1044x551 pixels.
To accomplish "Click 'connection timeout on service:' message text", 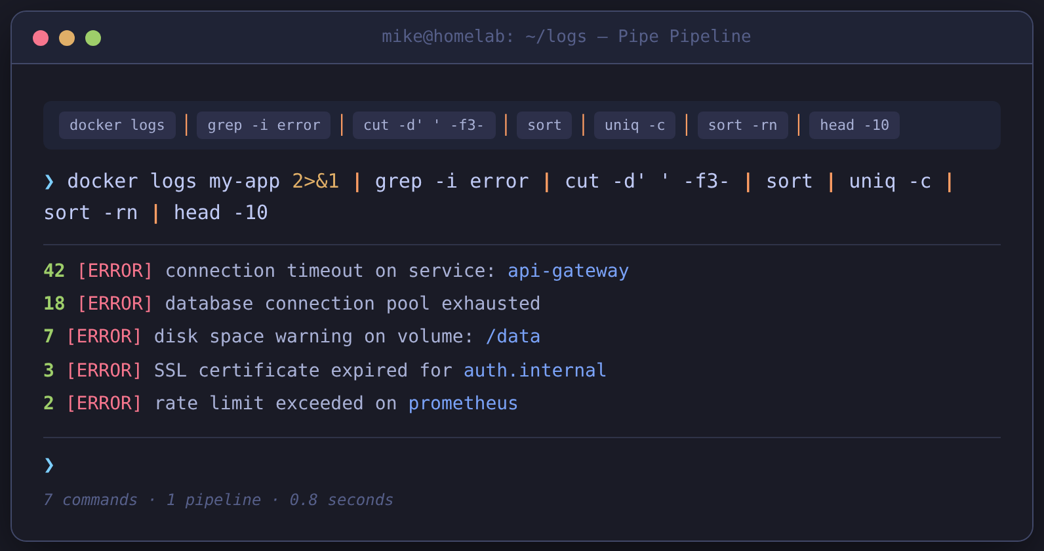I will 331,271.
